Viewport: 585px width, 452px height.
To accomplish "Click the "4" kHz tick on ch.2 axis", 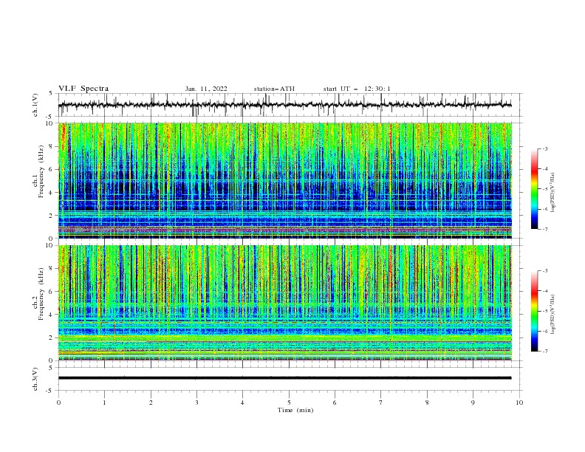I will (52, 315).
